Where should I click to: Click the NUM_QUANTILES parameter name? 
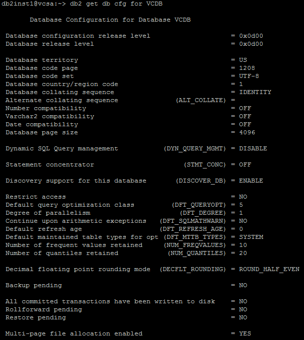tap(197, 253)
